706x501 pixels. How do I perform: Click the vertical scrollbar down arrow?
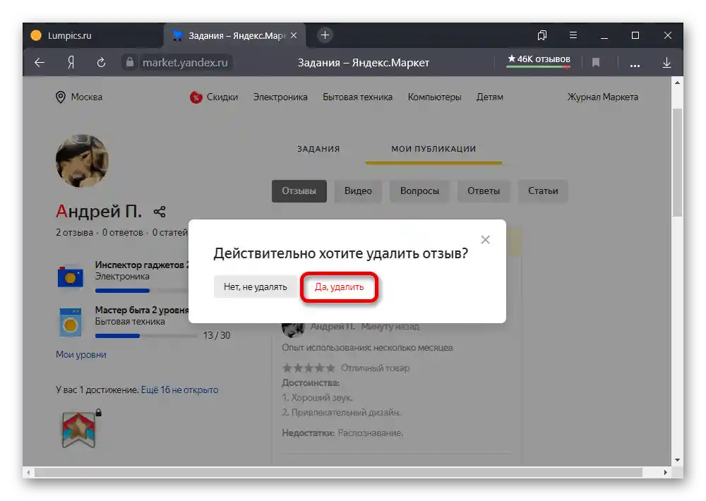coord(677,460)
